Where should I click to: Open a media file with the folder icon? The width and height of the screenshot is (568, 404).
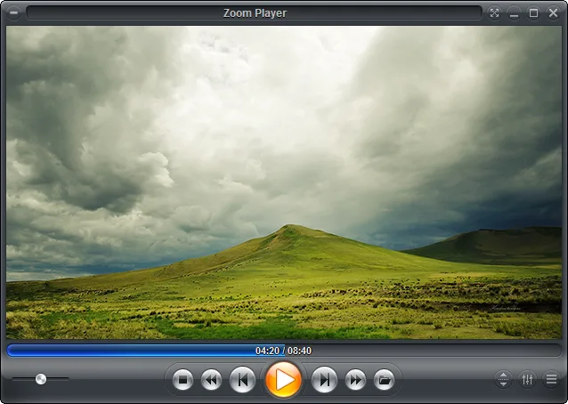pos(384,380)
